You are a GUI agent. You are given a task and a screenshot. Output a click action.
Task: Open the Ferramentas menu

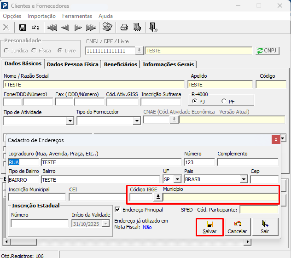[x=77, y=16]
